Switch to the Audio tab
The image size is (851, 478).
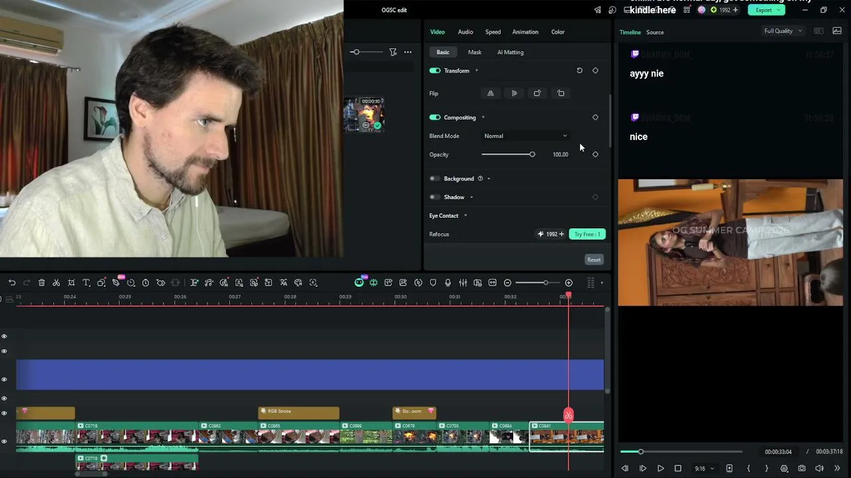[465, 32]
